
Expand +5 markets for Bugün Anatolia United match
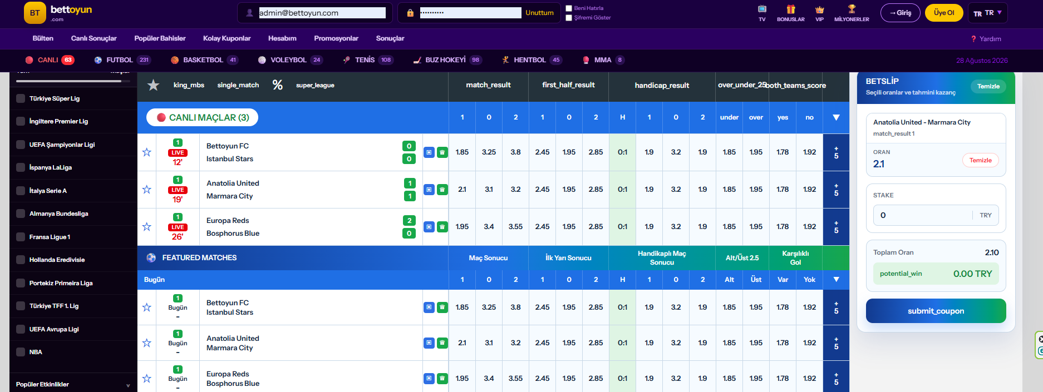point(836,343)
